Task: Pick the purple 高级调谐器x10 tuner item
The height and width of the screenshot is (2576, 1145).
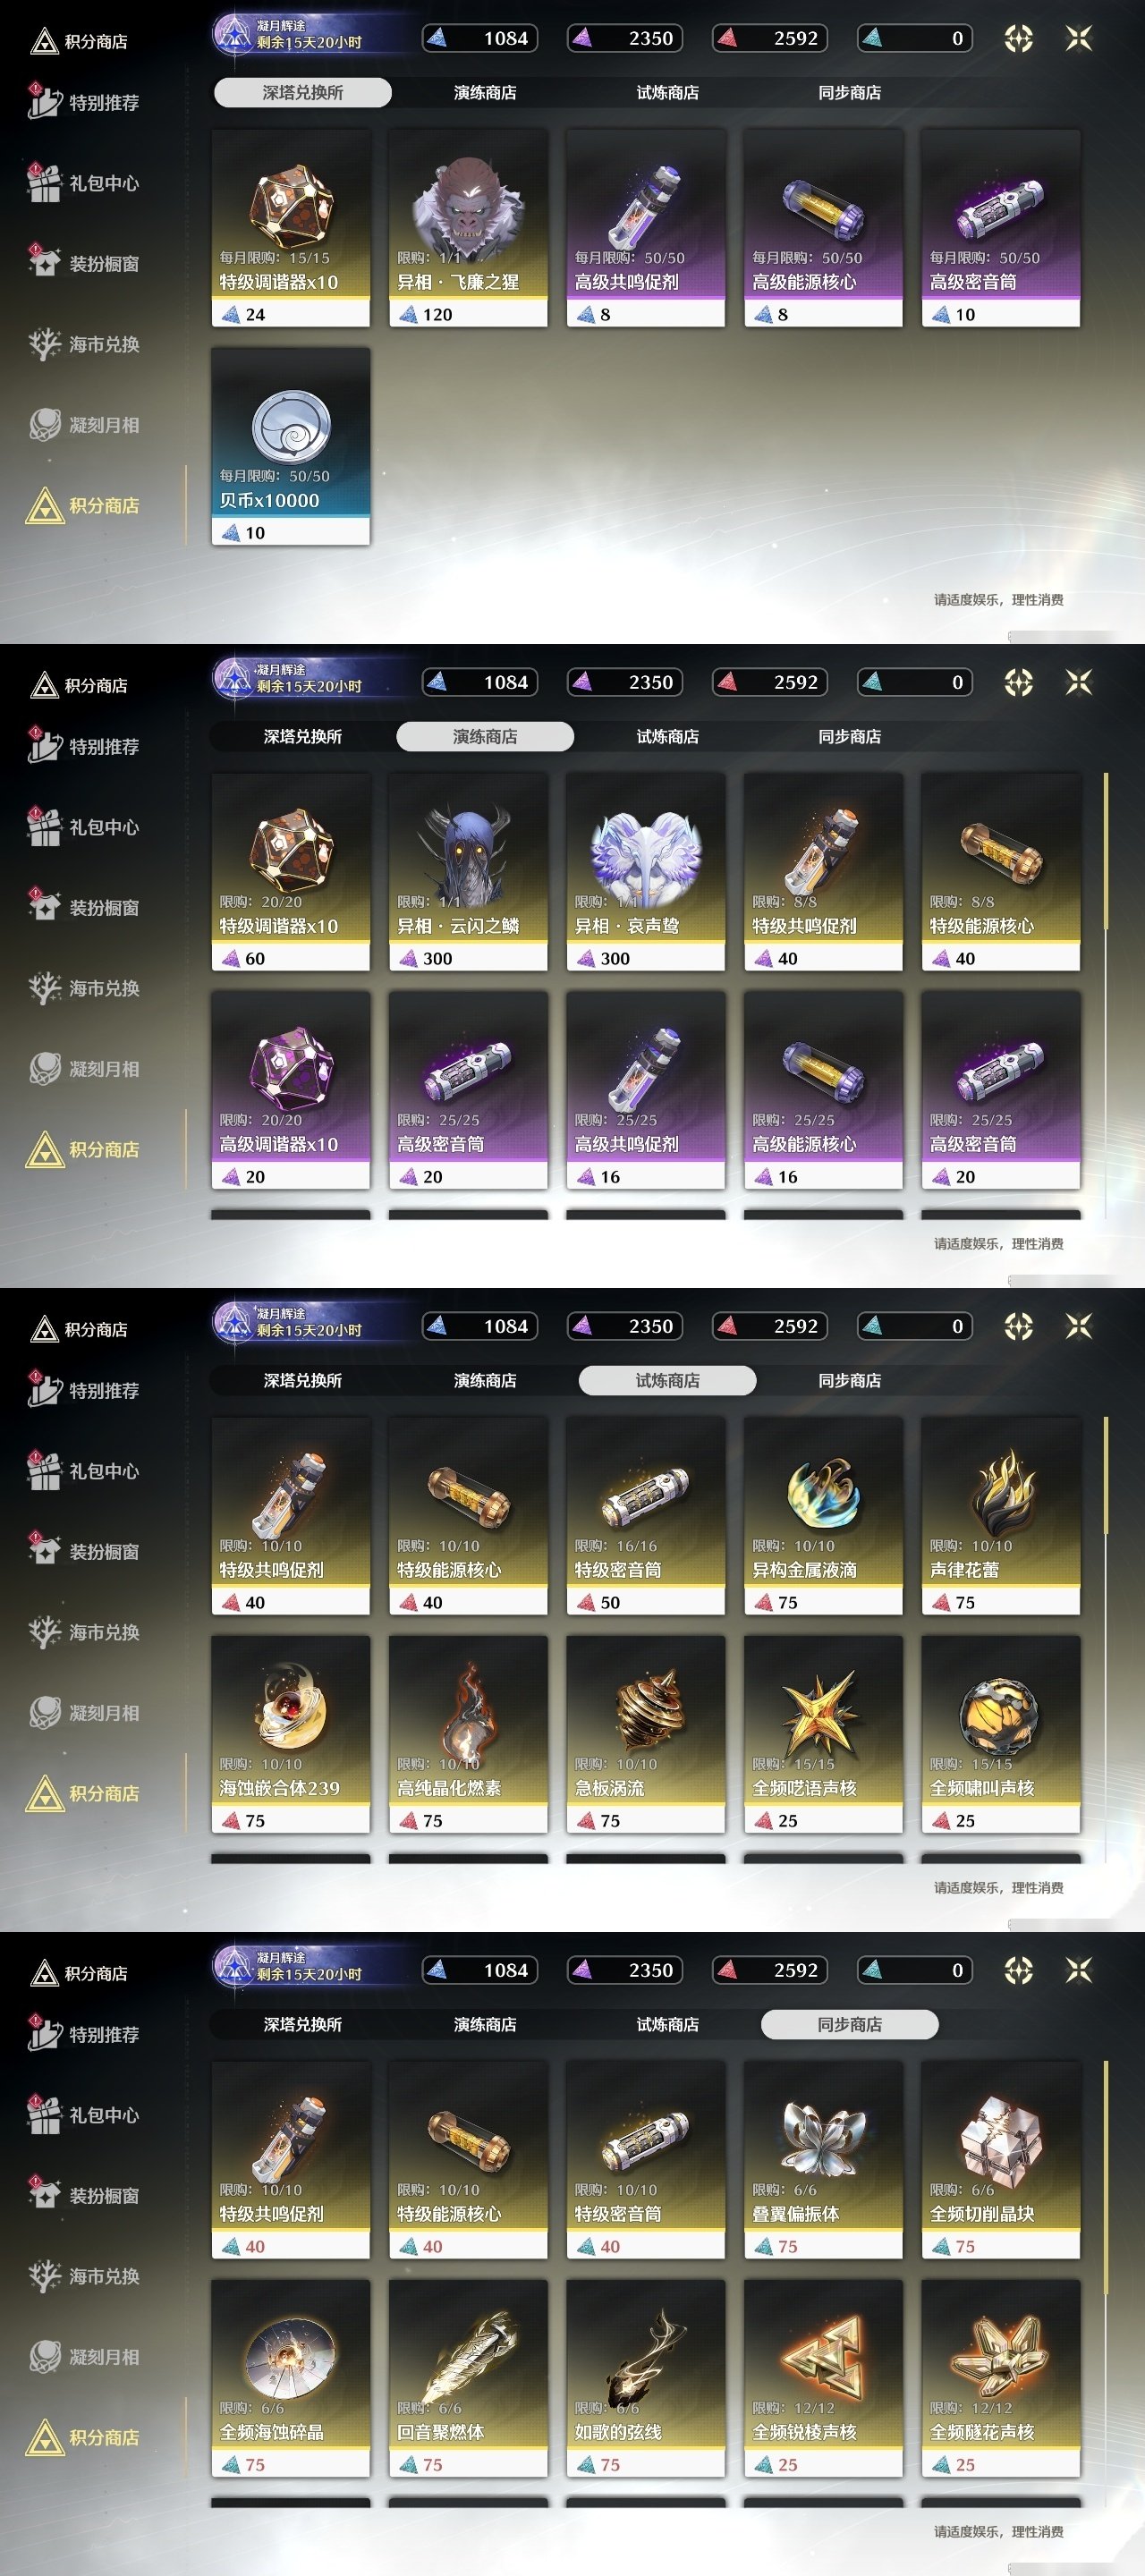Action: coord(291,1090)
